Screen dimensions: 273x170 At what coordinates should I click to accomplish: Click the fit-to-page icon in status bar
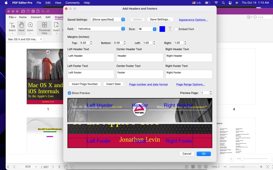268,167
